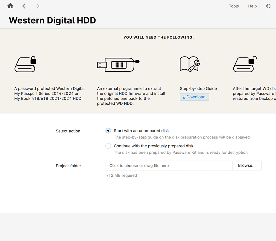Image resolution: width=276 pixels, height=241 pixels.
Task: Select 'Start with an unprepared disk' option
Action: 108,131
